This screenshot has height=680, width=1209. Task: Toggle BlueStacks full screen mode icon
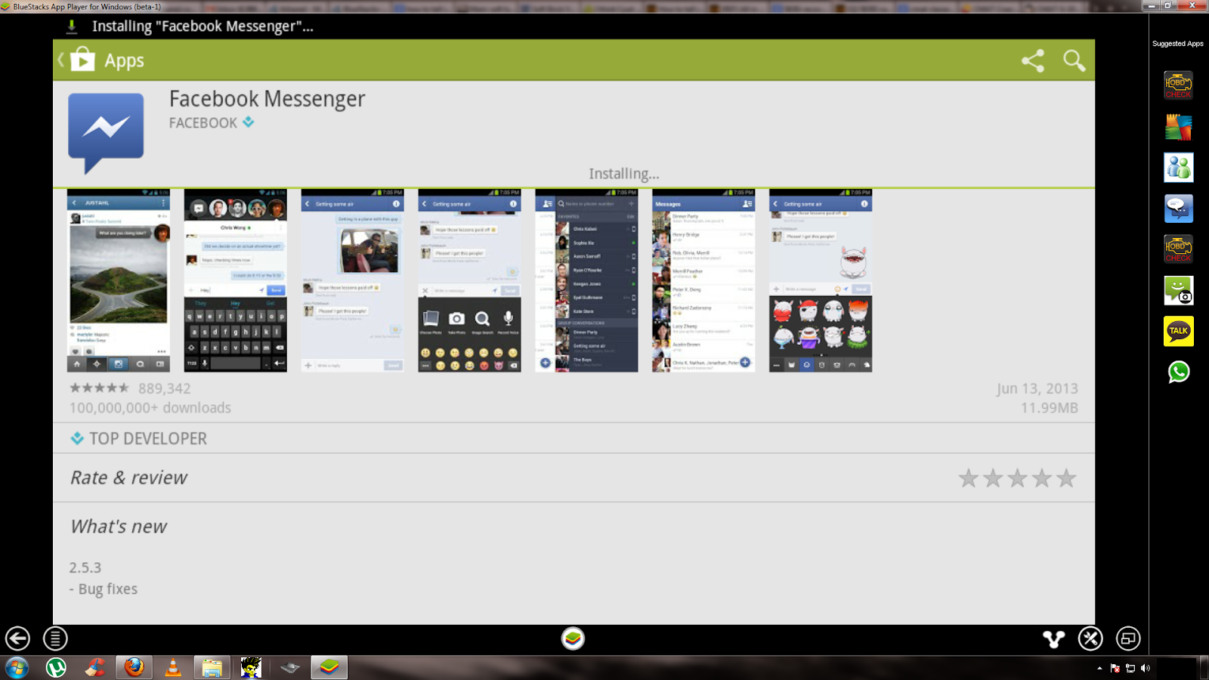(x=1128, y=638)
